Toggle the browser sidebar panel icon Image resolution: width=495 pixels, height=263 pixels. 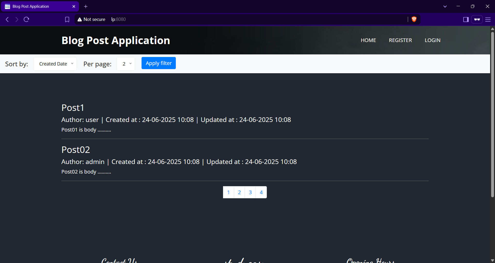(x=466, y=20)
